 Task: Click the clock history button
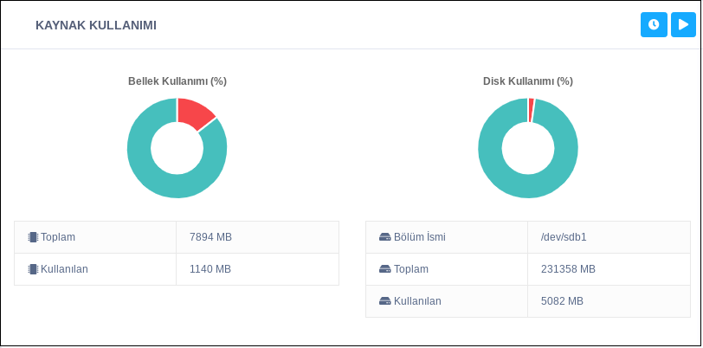(x=654, y=25)
